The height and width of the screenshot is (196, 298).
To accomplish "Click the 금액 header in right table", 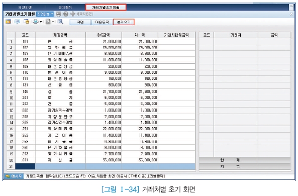I will [x=274, y=35].
